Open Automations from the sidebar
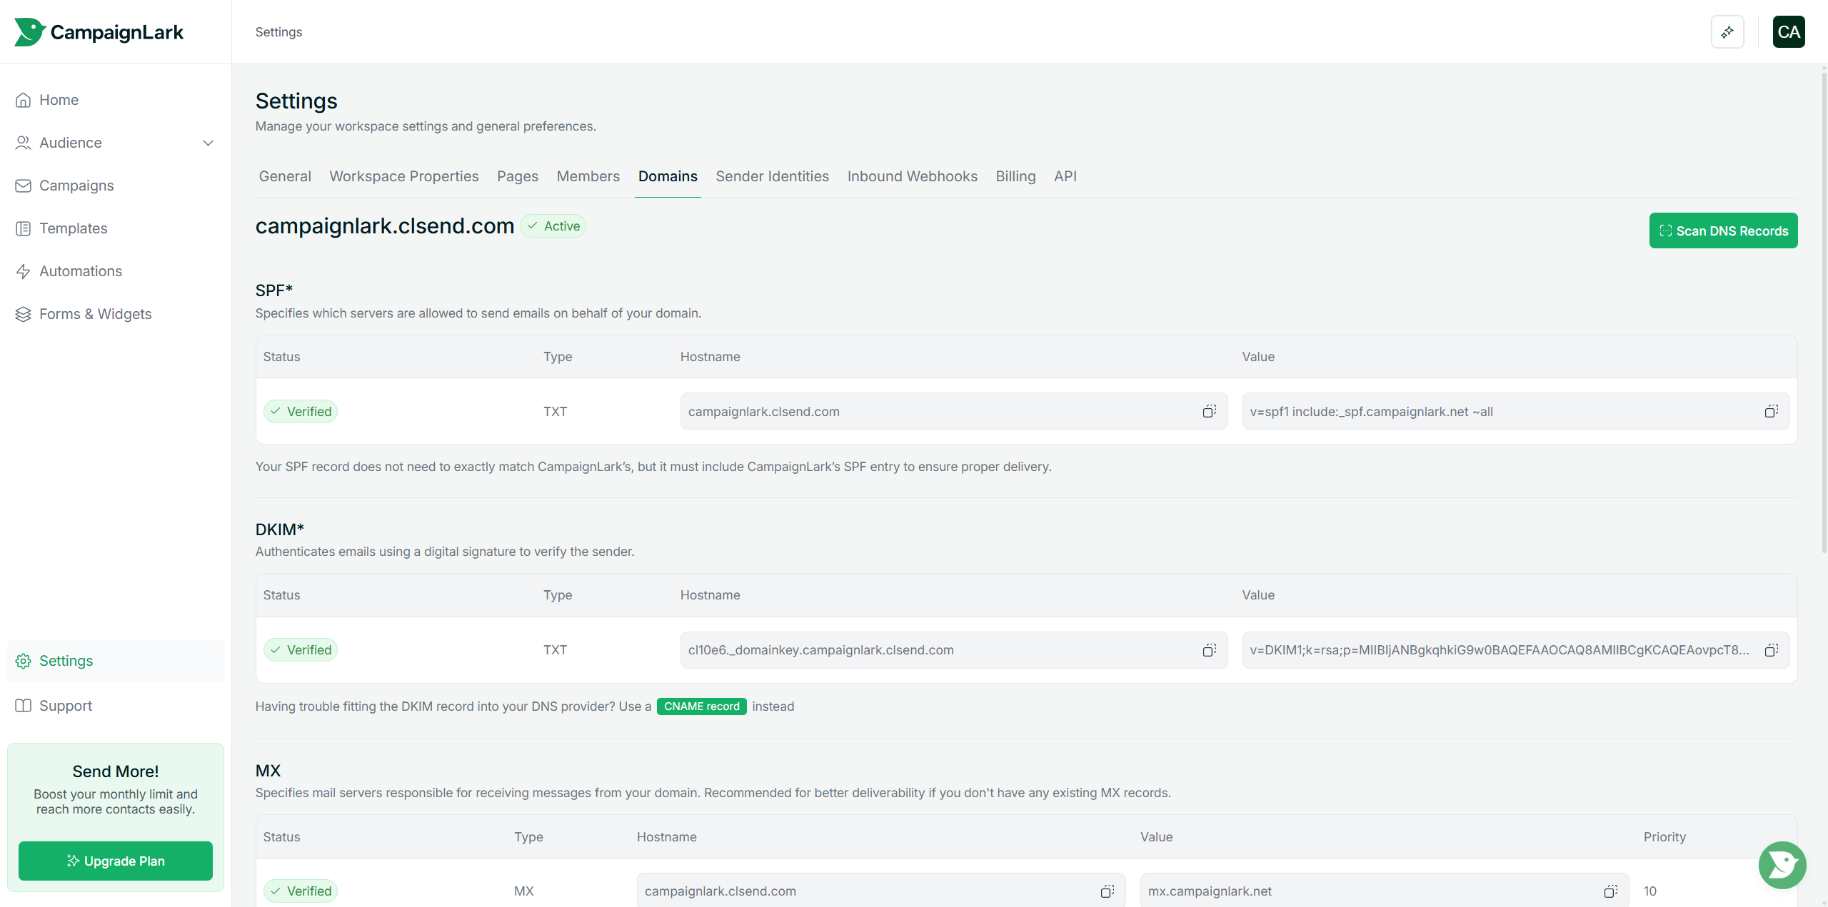The width and height of the screenshot is (1828, 907). click(x=81, y=271)
